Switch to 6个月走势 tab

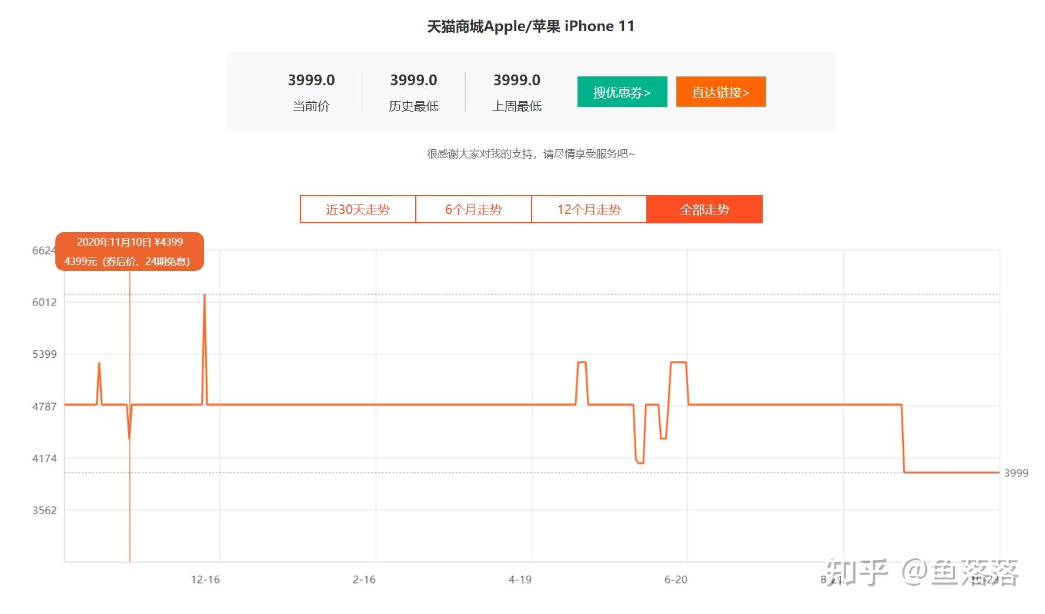click(x=473, y=209)
